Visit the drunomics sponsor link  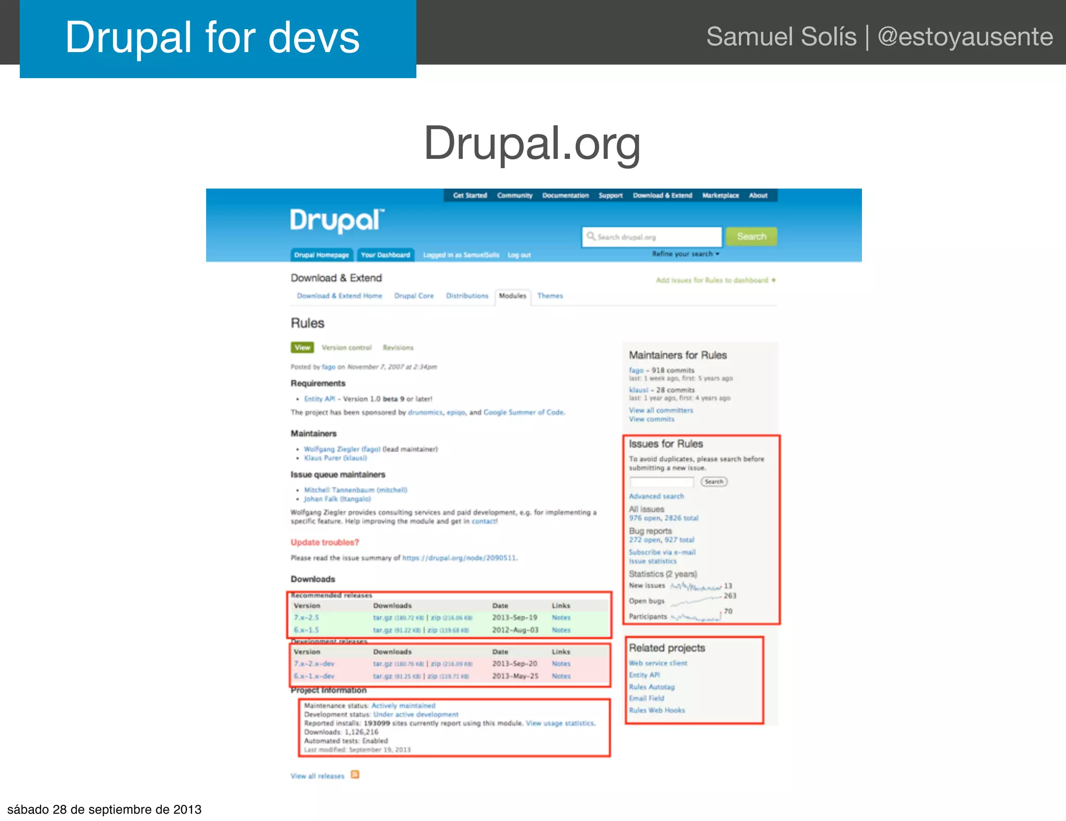[x=425, y=412]
